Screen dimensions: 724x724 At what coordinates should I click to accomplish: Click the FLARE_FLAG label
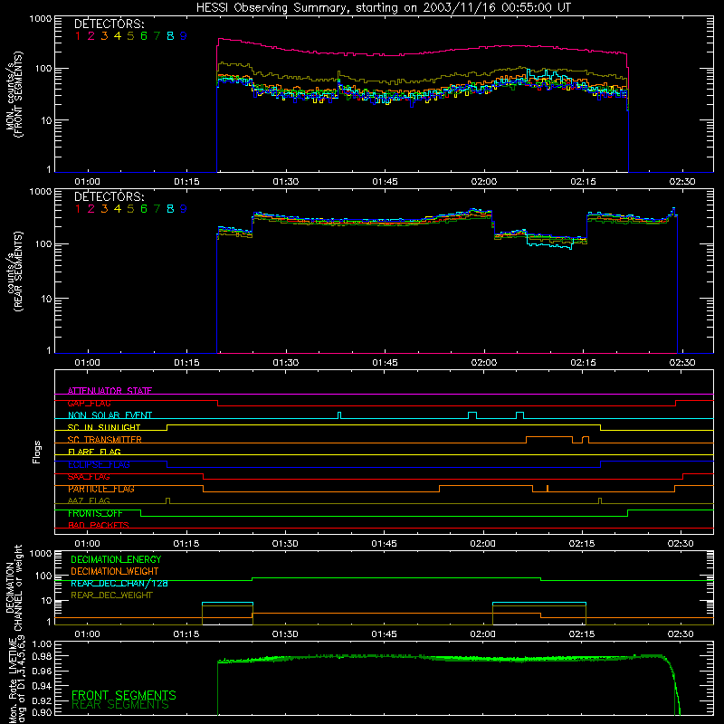94,452
